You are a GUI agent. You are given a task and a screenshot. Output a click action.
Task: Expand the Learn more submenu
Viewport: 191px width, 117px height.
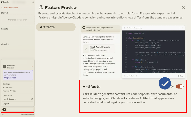tap(18, 96)
